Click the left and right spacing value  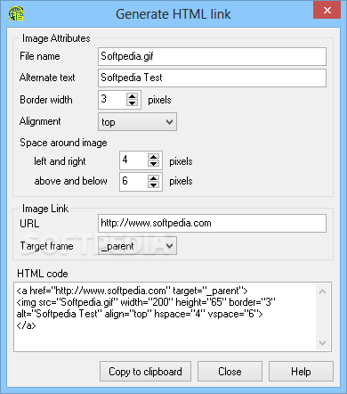133,160
